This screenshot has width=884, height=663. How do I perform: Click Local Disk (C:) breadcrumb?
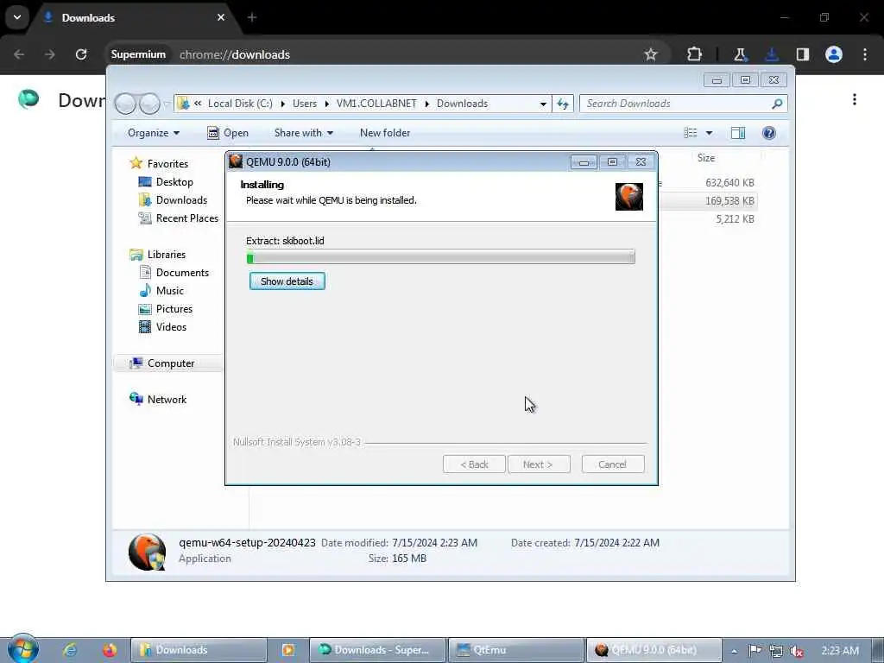coord(240,104)
